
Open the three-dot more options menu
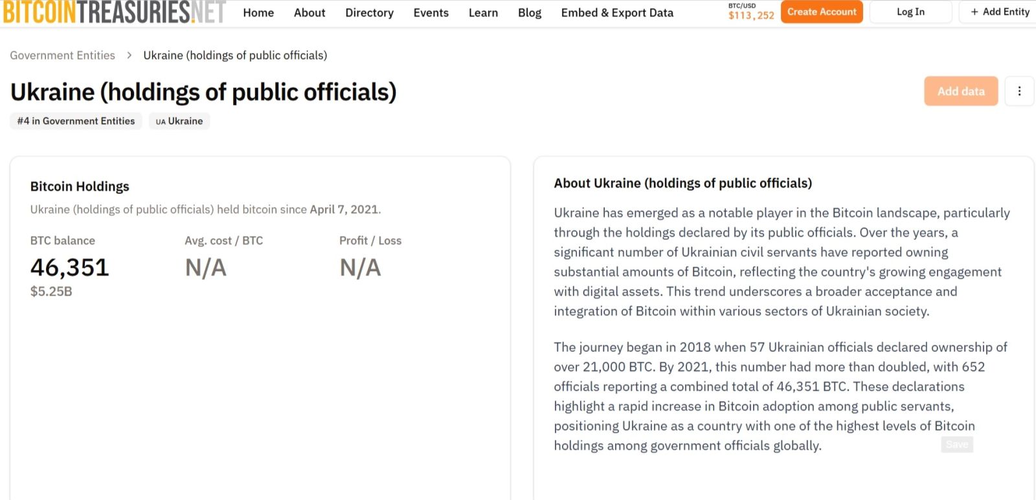(x=1019, y=91)
